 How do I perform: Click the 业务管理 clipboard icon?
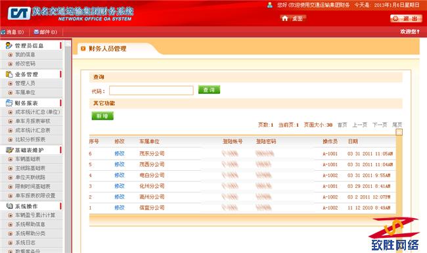click(x=9, y=74)
